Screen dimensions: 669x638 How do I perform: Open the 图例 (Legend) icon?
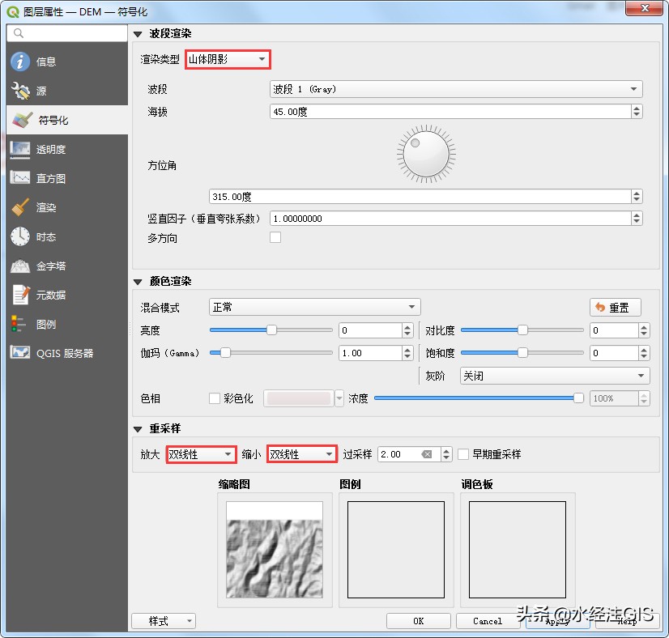pyautogui.click(x=19, y=324)
